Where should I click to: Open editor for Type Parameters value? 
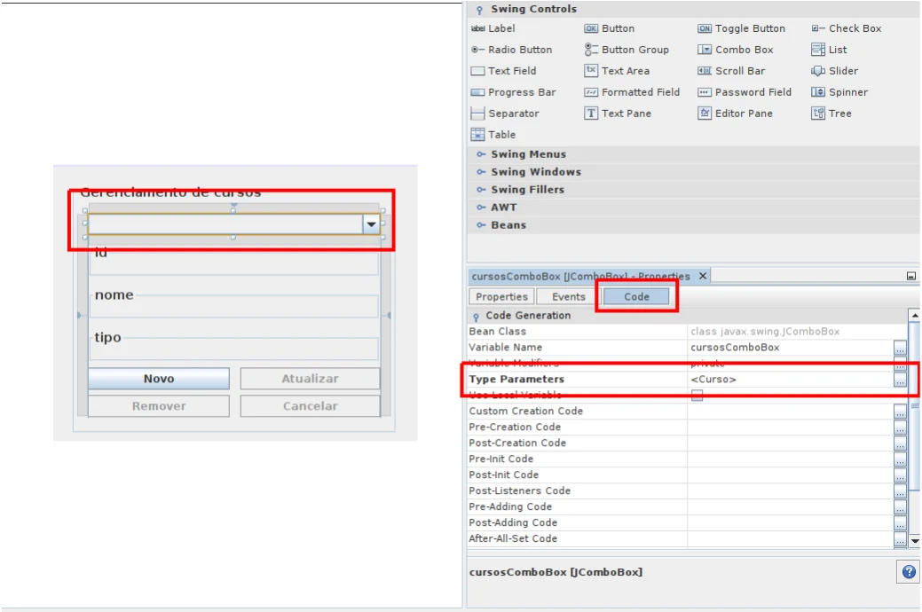tap(900, 380)
